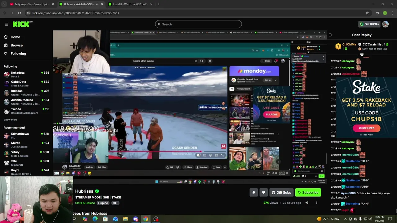
Task: Open the three-dot video options menu
Action: tap(317, 203)
